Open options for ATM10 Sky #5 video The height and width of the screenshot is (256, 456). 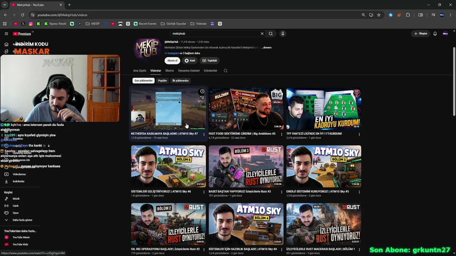click(359, 192)
